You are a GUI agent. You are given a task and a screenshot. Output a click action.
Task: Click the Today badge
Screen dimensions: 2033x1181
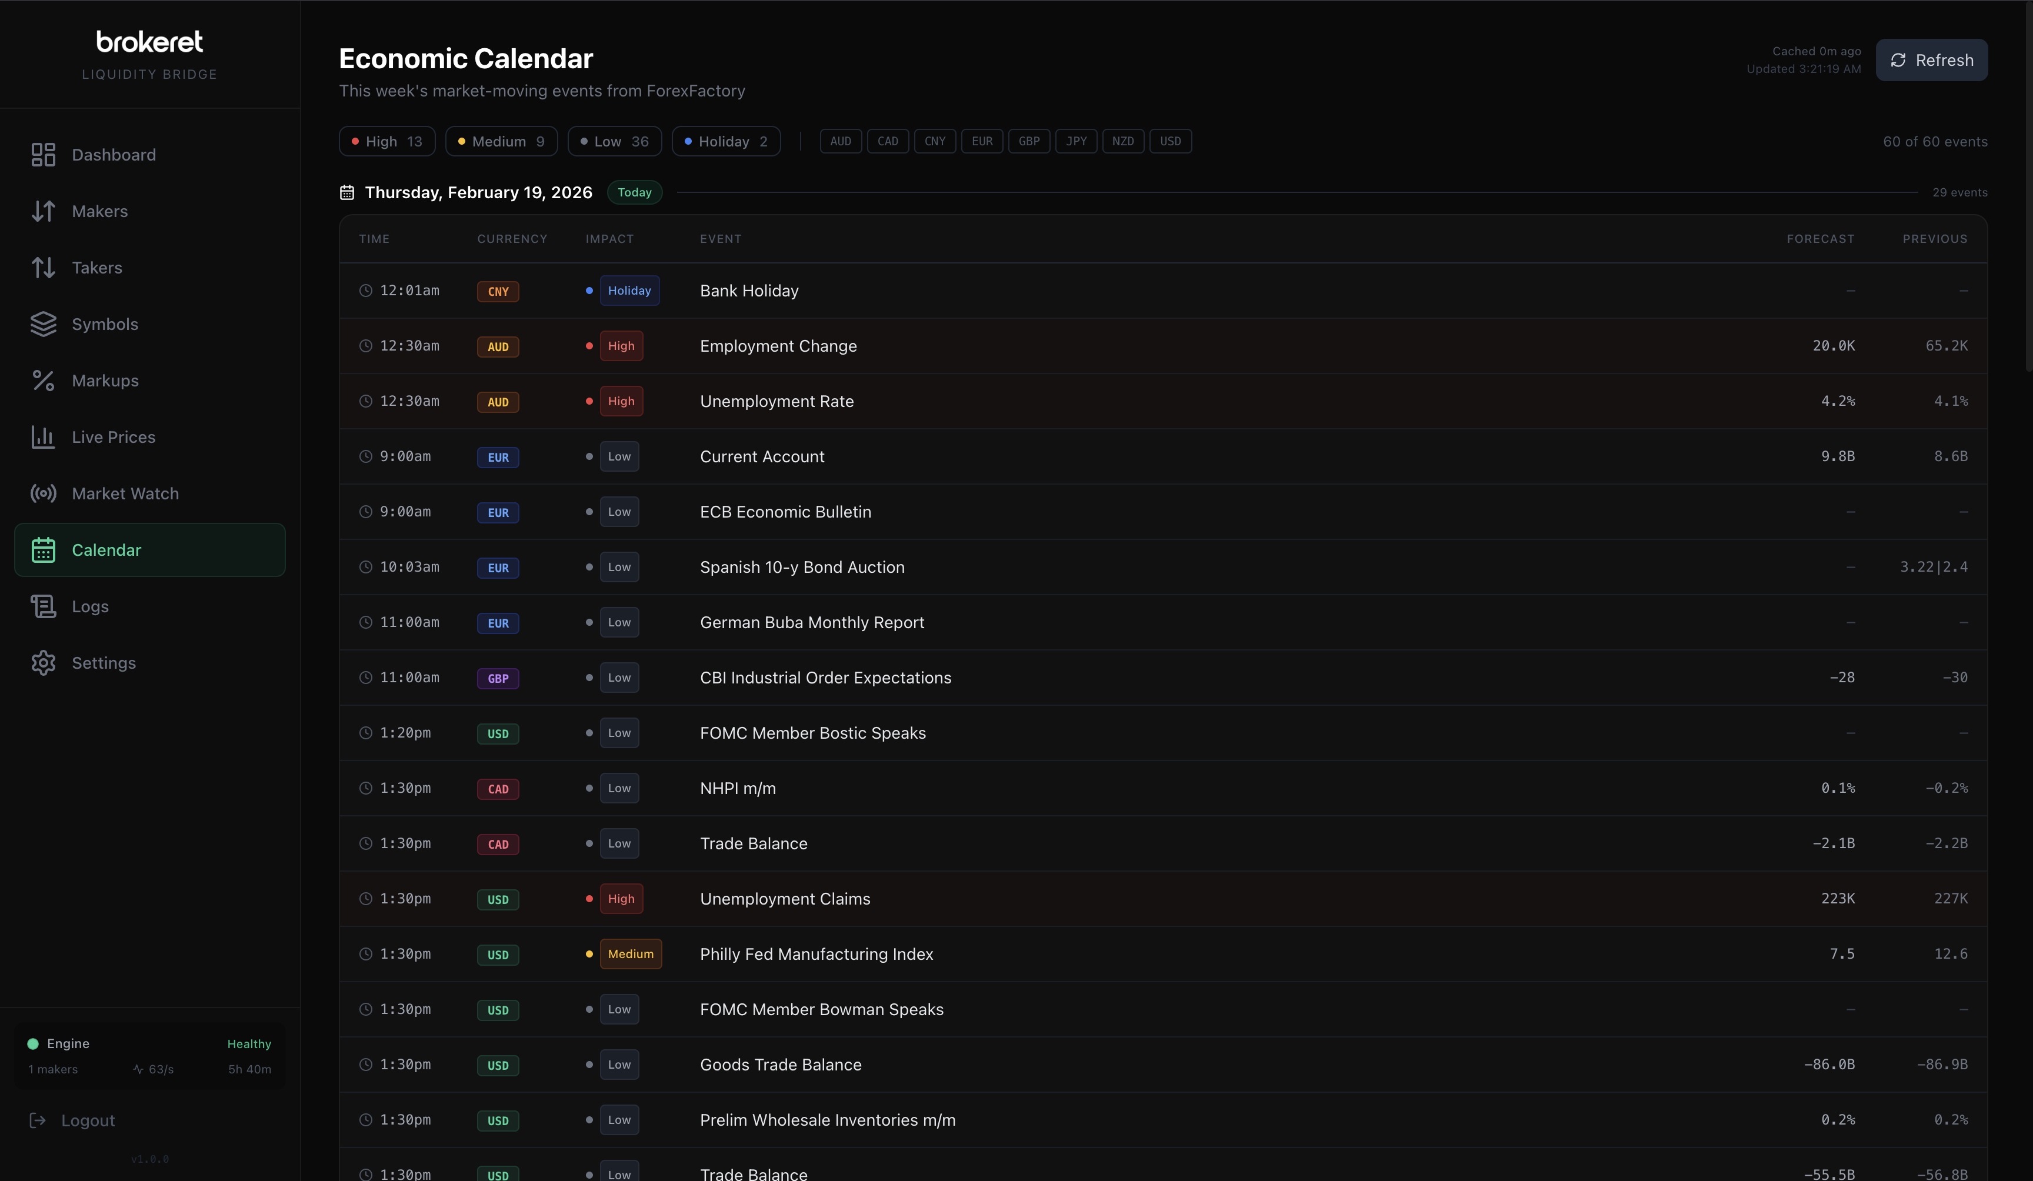click(x=634, y=192)
